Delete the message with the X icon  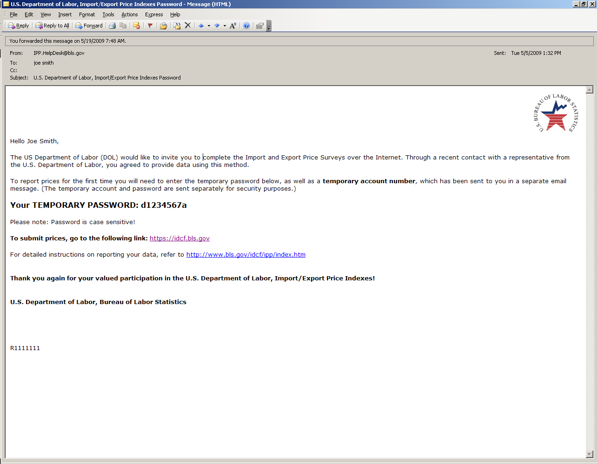click(x=188, y=26)
